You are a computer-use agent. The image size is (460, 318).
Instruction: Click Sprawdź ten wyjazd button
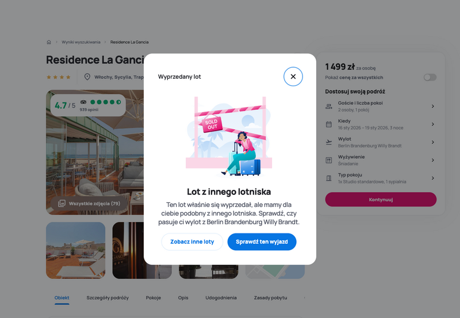262,242
